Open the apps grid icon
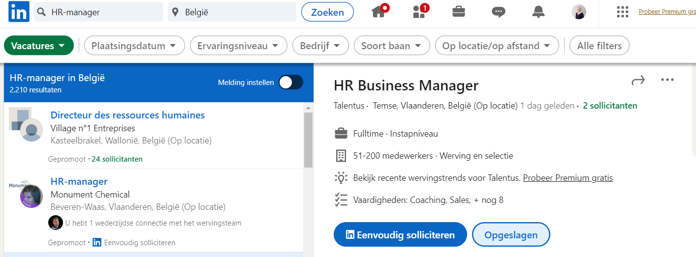696x257 pixels. click(623, 12)
